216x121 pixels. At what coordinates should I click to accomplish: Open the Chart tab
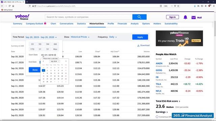point(53,24)
